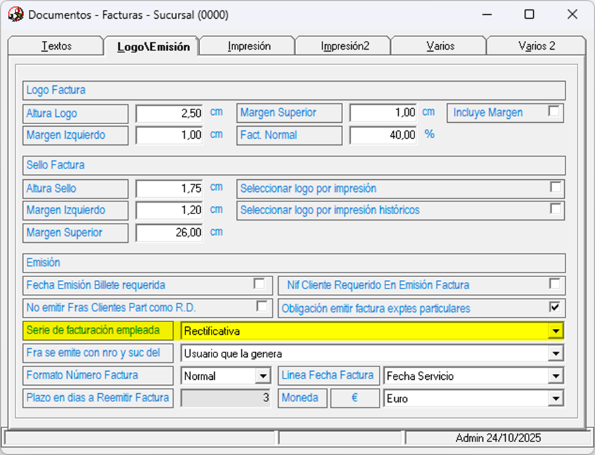Select the Varios tab
595x455 pixels.
pos(440,46)
